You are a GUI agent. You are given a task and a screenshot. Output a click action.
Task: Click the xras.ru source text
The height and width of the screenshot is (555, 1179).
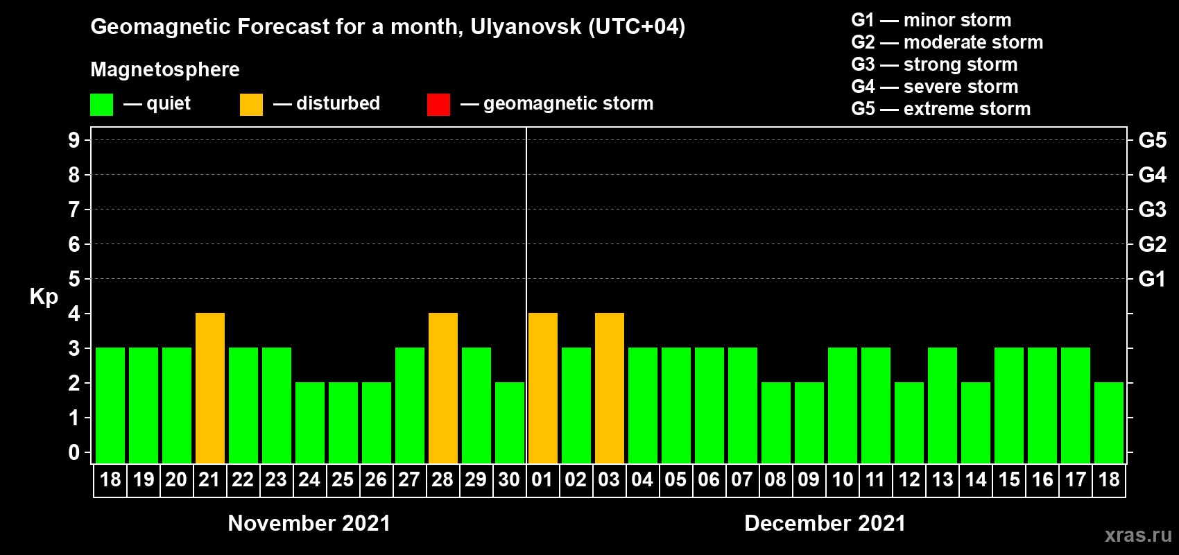click(x=1138, y=535)
